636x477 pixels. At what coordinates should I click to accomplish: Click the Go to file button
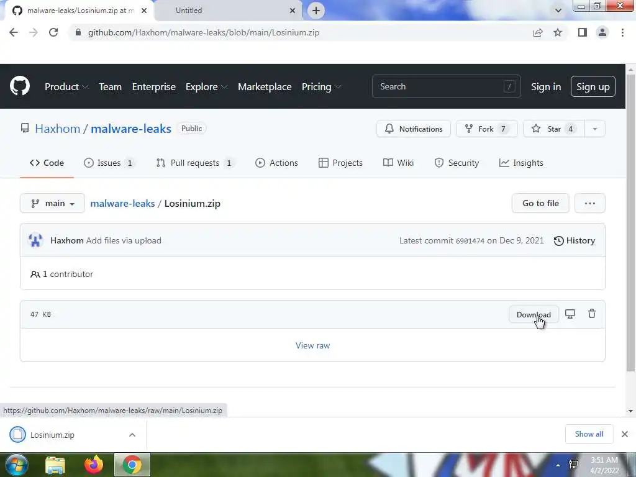[x=540, y=203]
